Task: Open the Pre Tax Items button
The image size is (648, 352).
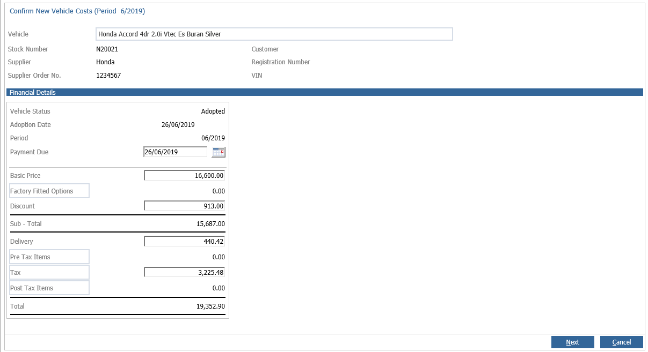Action: pos(49,257)
